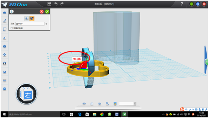Open Microsoft Edge from taskbar
The height and width of the screenshot is (118, 209).
(80, 114)
